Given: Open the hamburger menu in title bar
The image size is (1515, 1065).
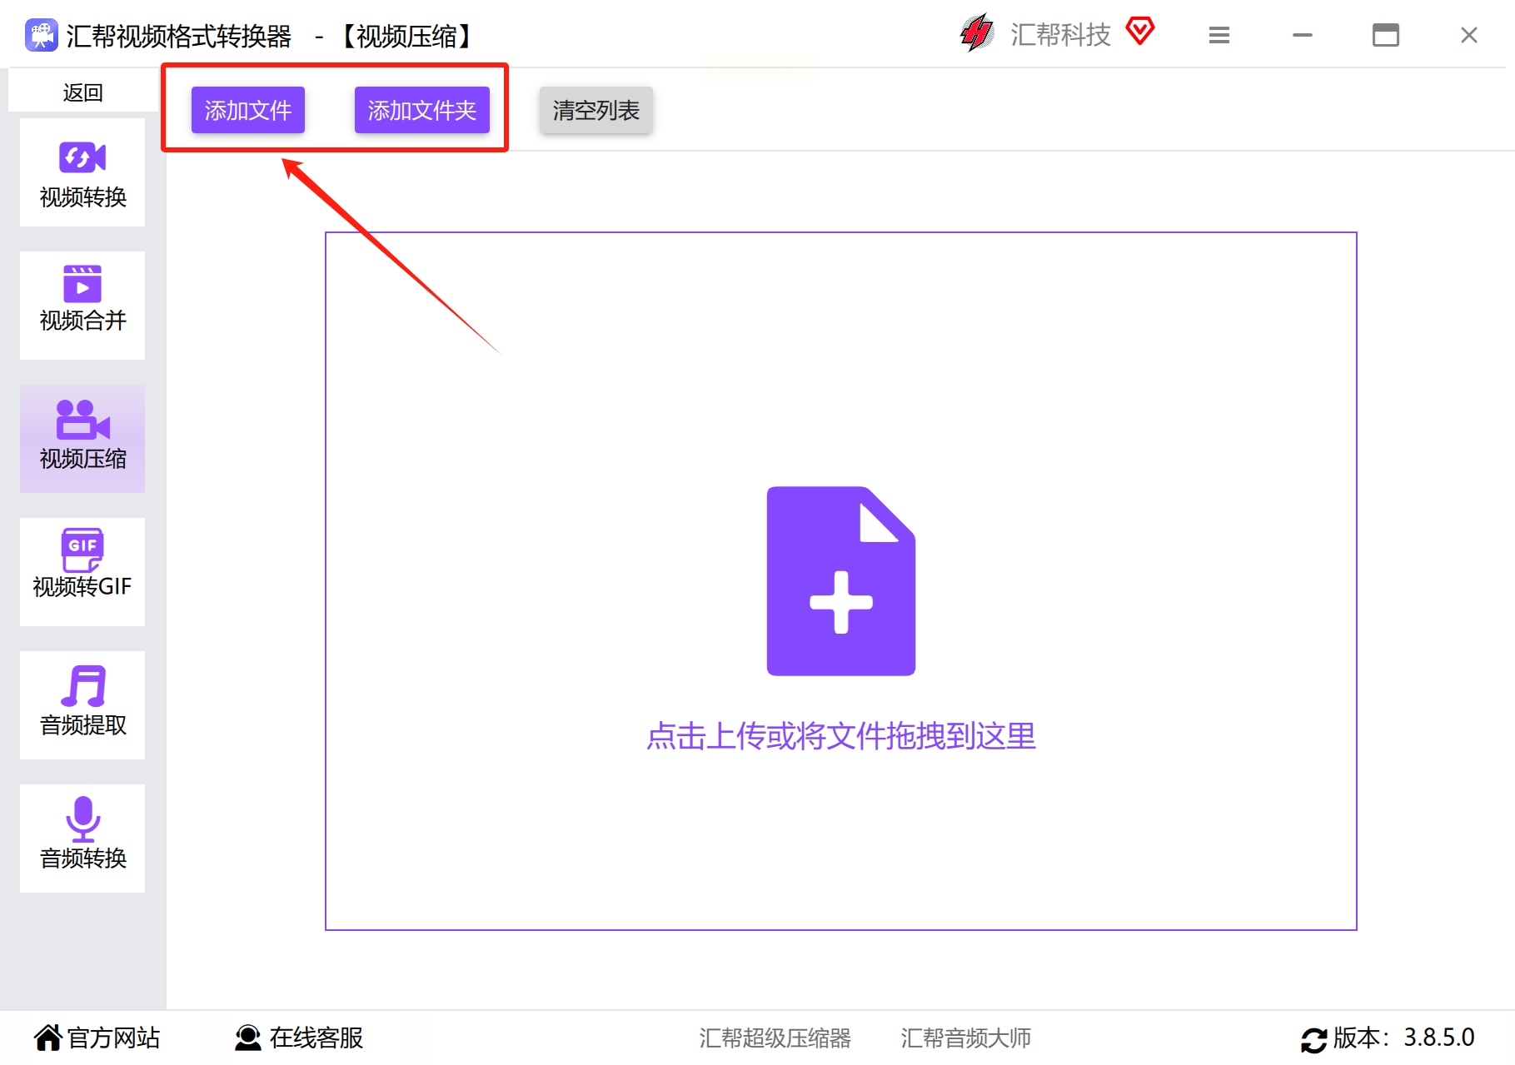Looking at the screenshot, I should (1219, 35).
